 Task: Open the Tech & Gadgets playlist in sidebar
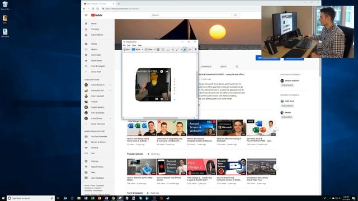click(98, 66)
